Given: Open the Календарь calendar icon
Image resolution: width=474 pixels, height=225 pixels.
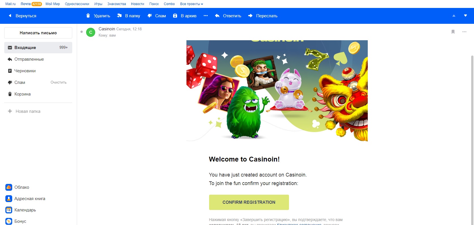Looking at the screenshot, I should coord(9,210).
